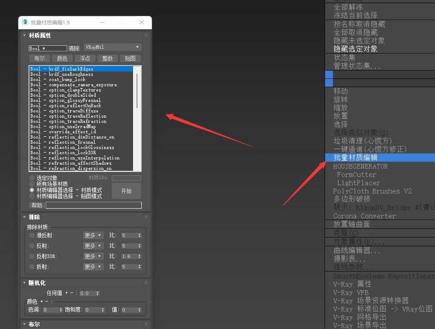
Task: Click the 帮助 button
Action: (37, 205)
